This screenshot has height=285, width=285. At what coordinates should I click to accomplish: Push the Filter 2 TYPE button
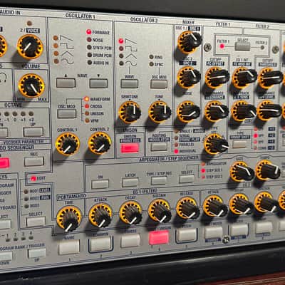239,144
